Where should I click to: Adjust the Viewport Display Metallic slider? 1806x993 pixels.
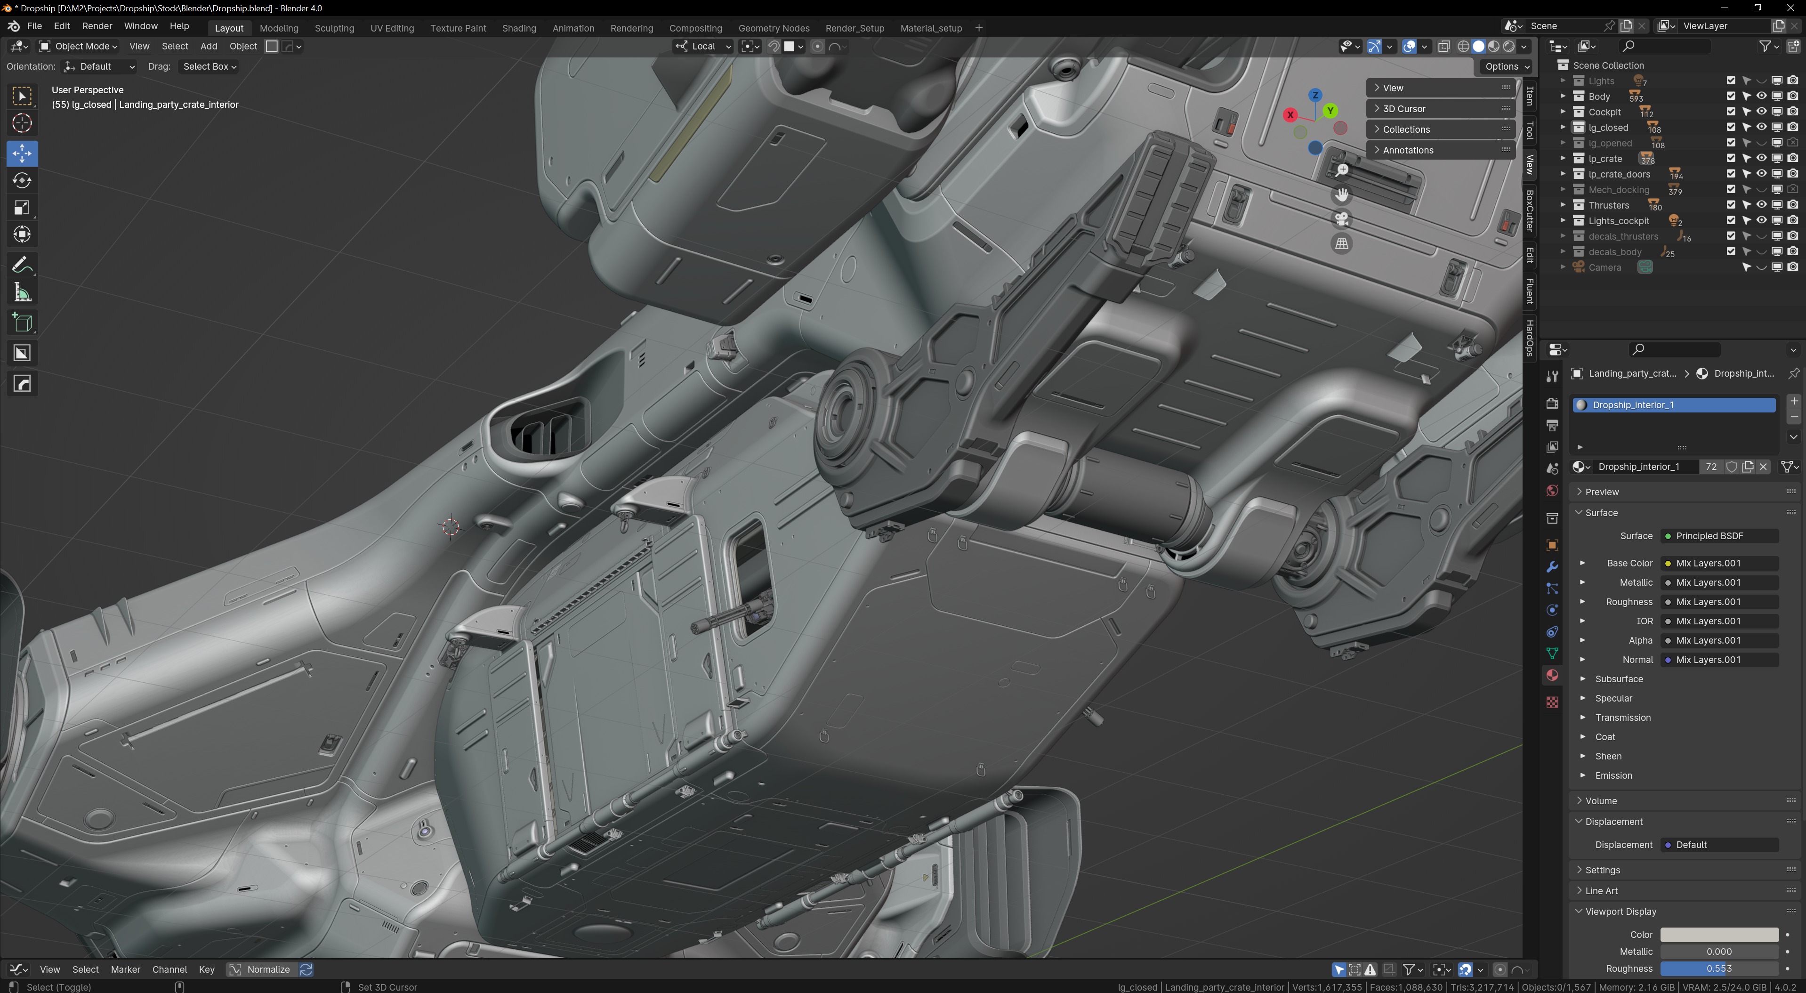click(1719, 952)
